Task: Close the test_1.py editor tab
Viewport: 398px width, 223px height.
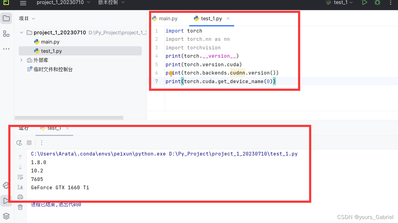Action: [228, 18]
